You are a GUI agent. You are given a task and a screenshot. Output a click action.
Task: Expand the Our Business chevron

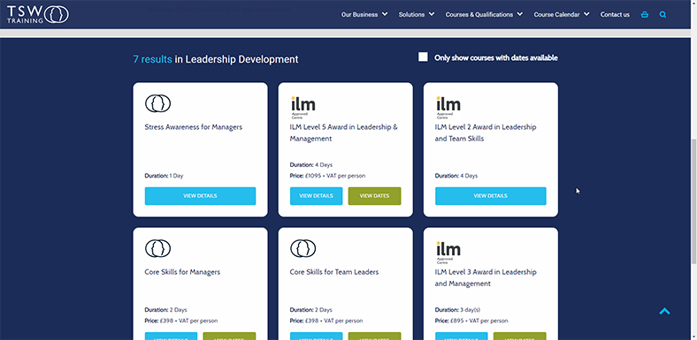click(x=385, y=14)
